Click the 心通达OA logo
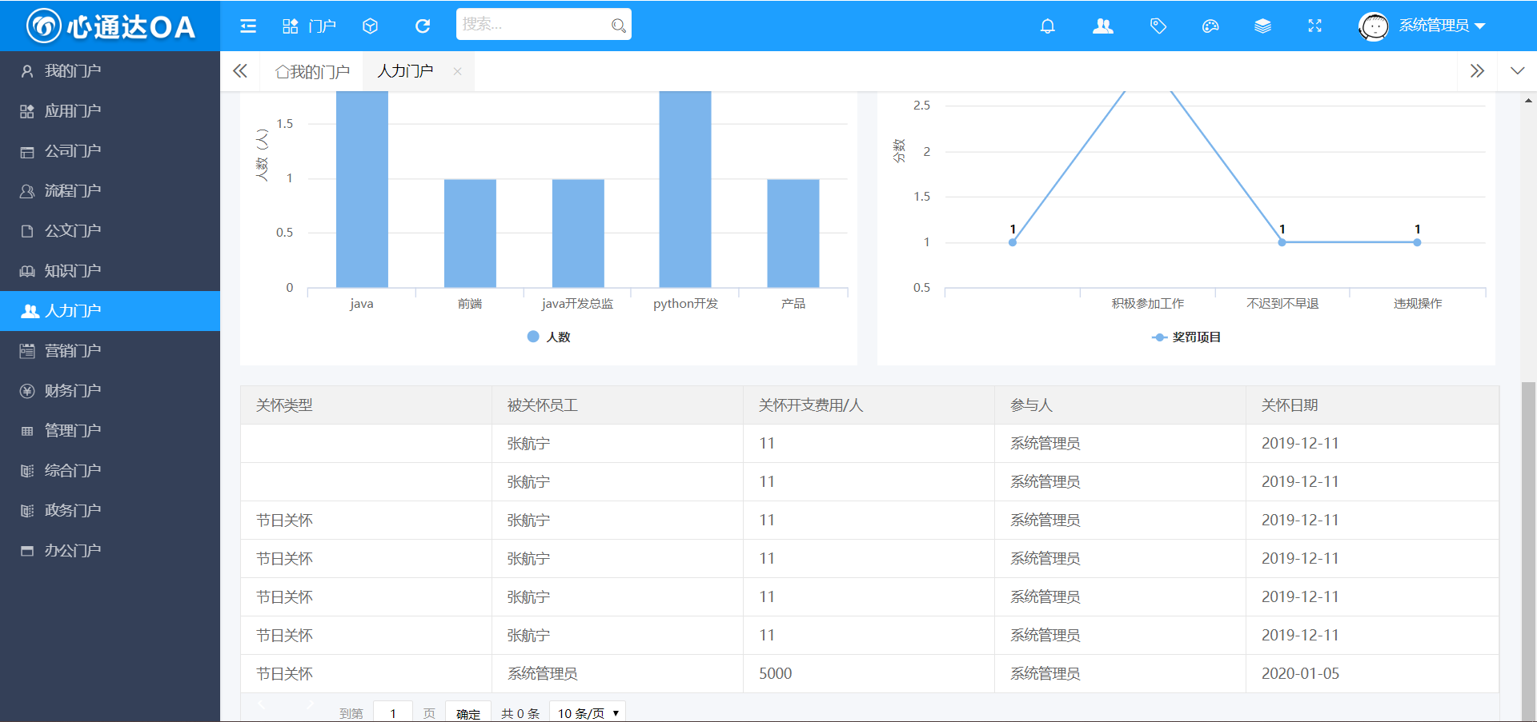 tap(110, 26)
